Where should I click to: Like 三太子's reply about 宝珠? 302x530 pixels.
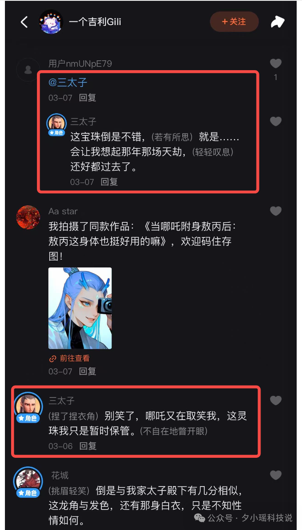pyautogui.click(x=276, y=121)
